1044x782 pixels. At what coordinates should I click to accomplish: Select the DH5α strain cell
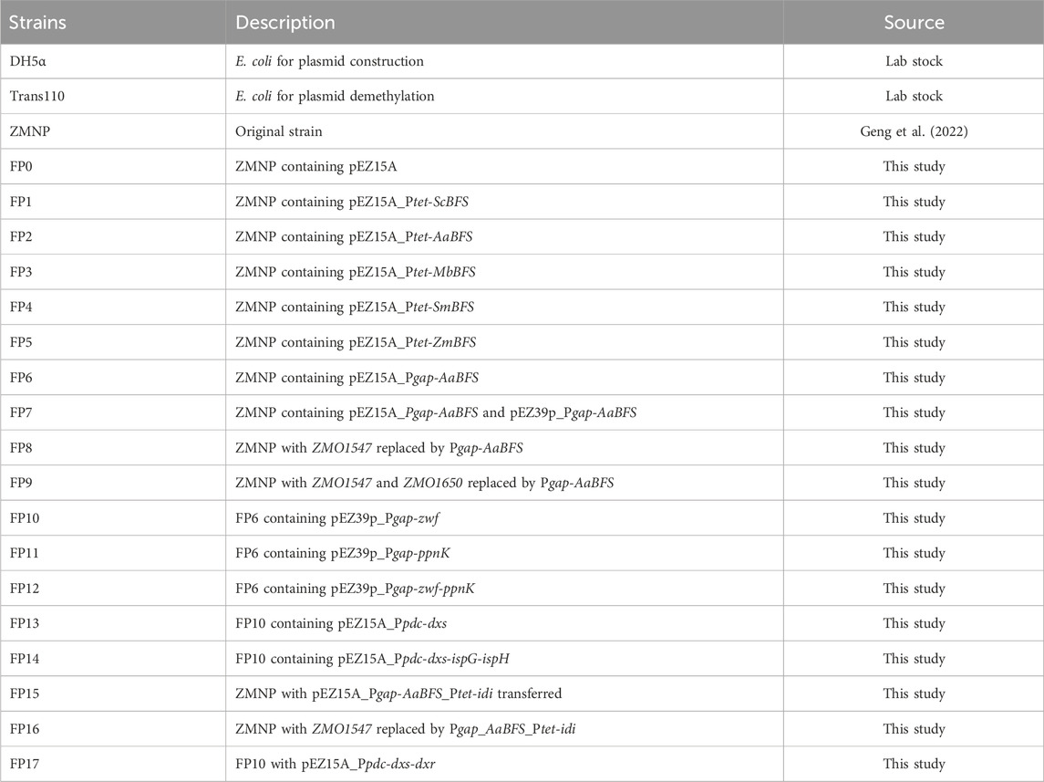(x=112, y=61)
